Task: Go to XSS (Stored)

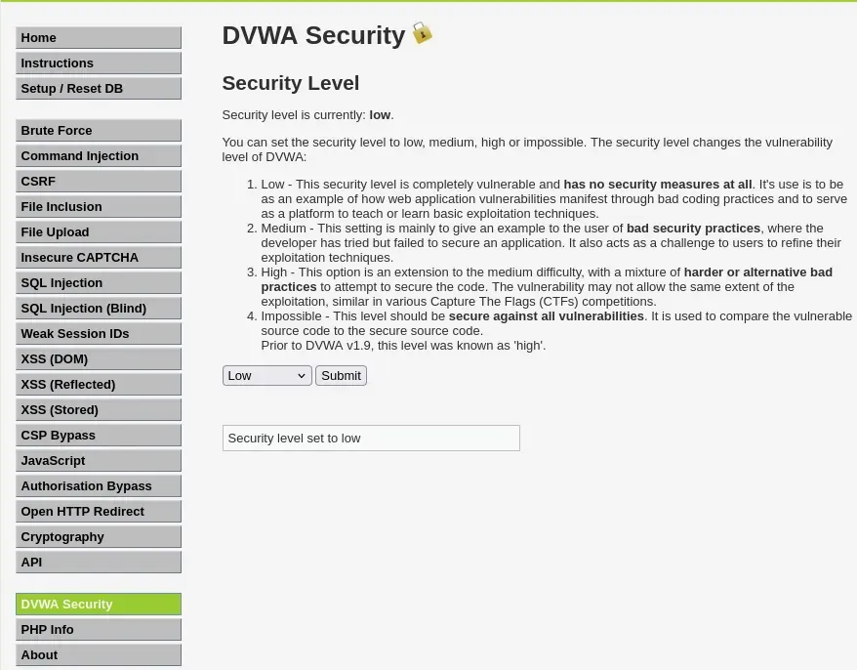Action: 99,409
